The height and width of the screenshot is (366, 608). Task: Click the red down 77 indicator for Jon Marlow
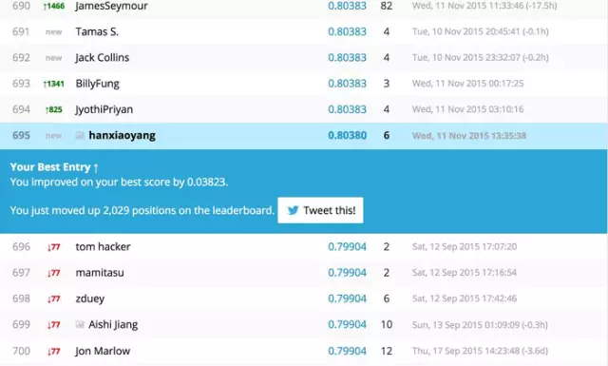point(53,351)
